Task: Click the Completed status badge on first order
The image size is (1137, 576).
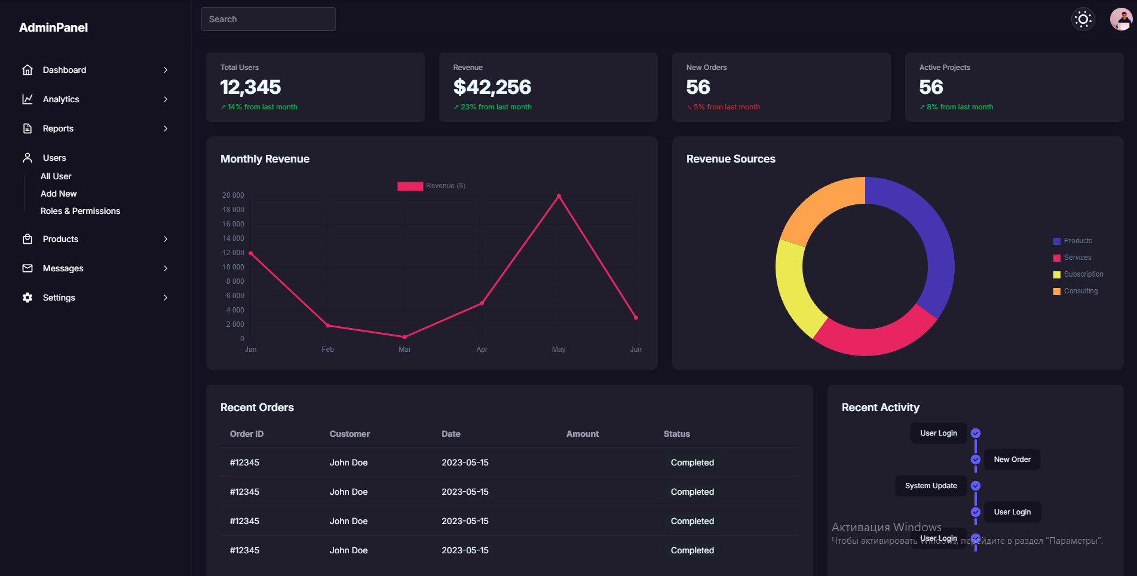Action: pos(692,462)
